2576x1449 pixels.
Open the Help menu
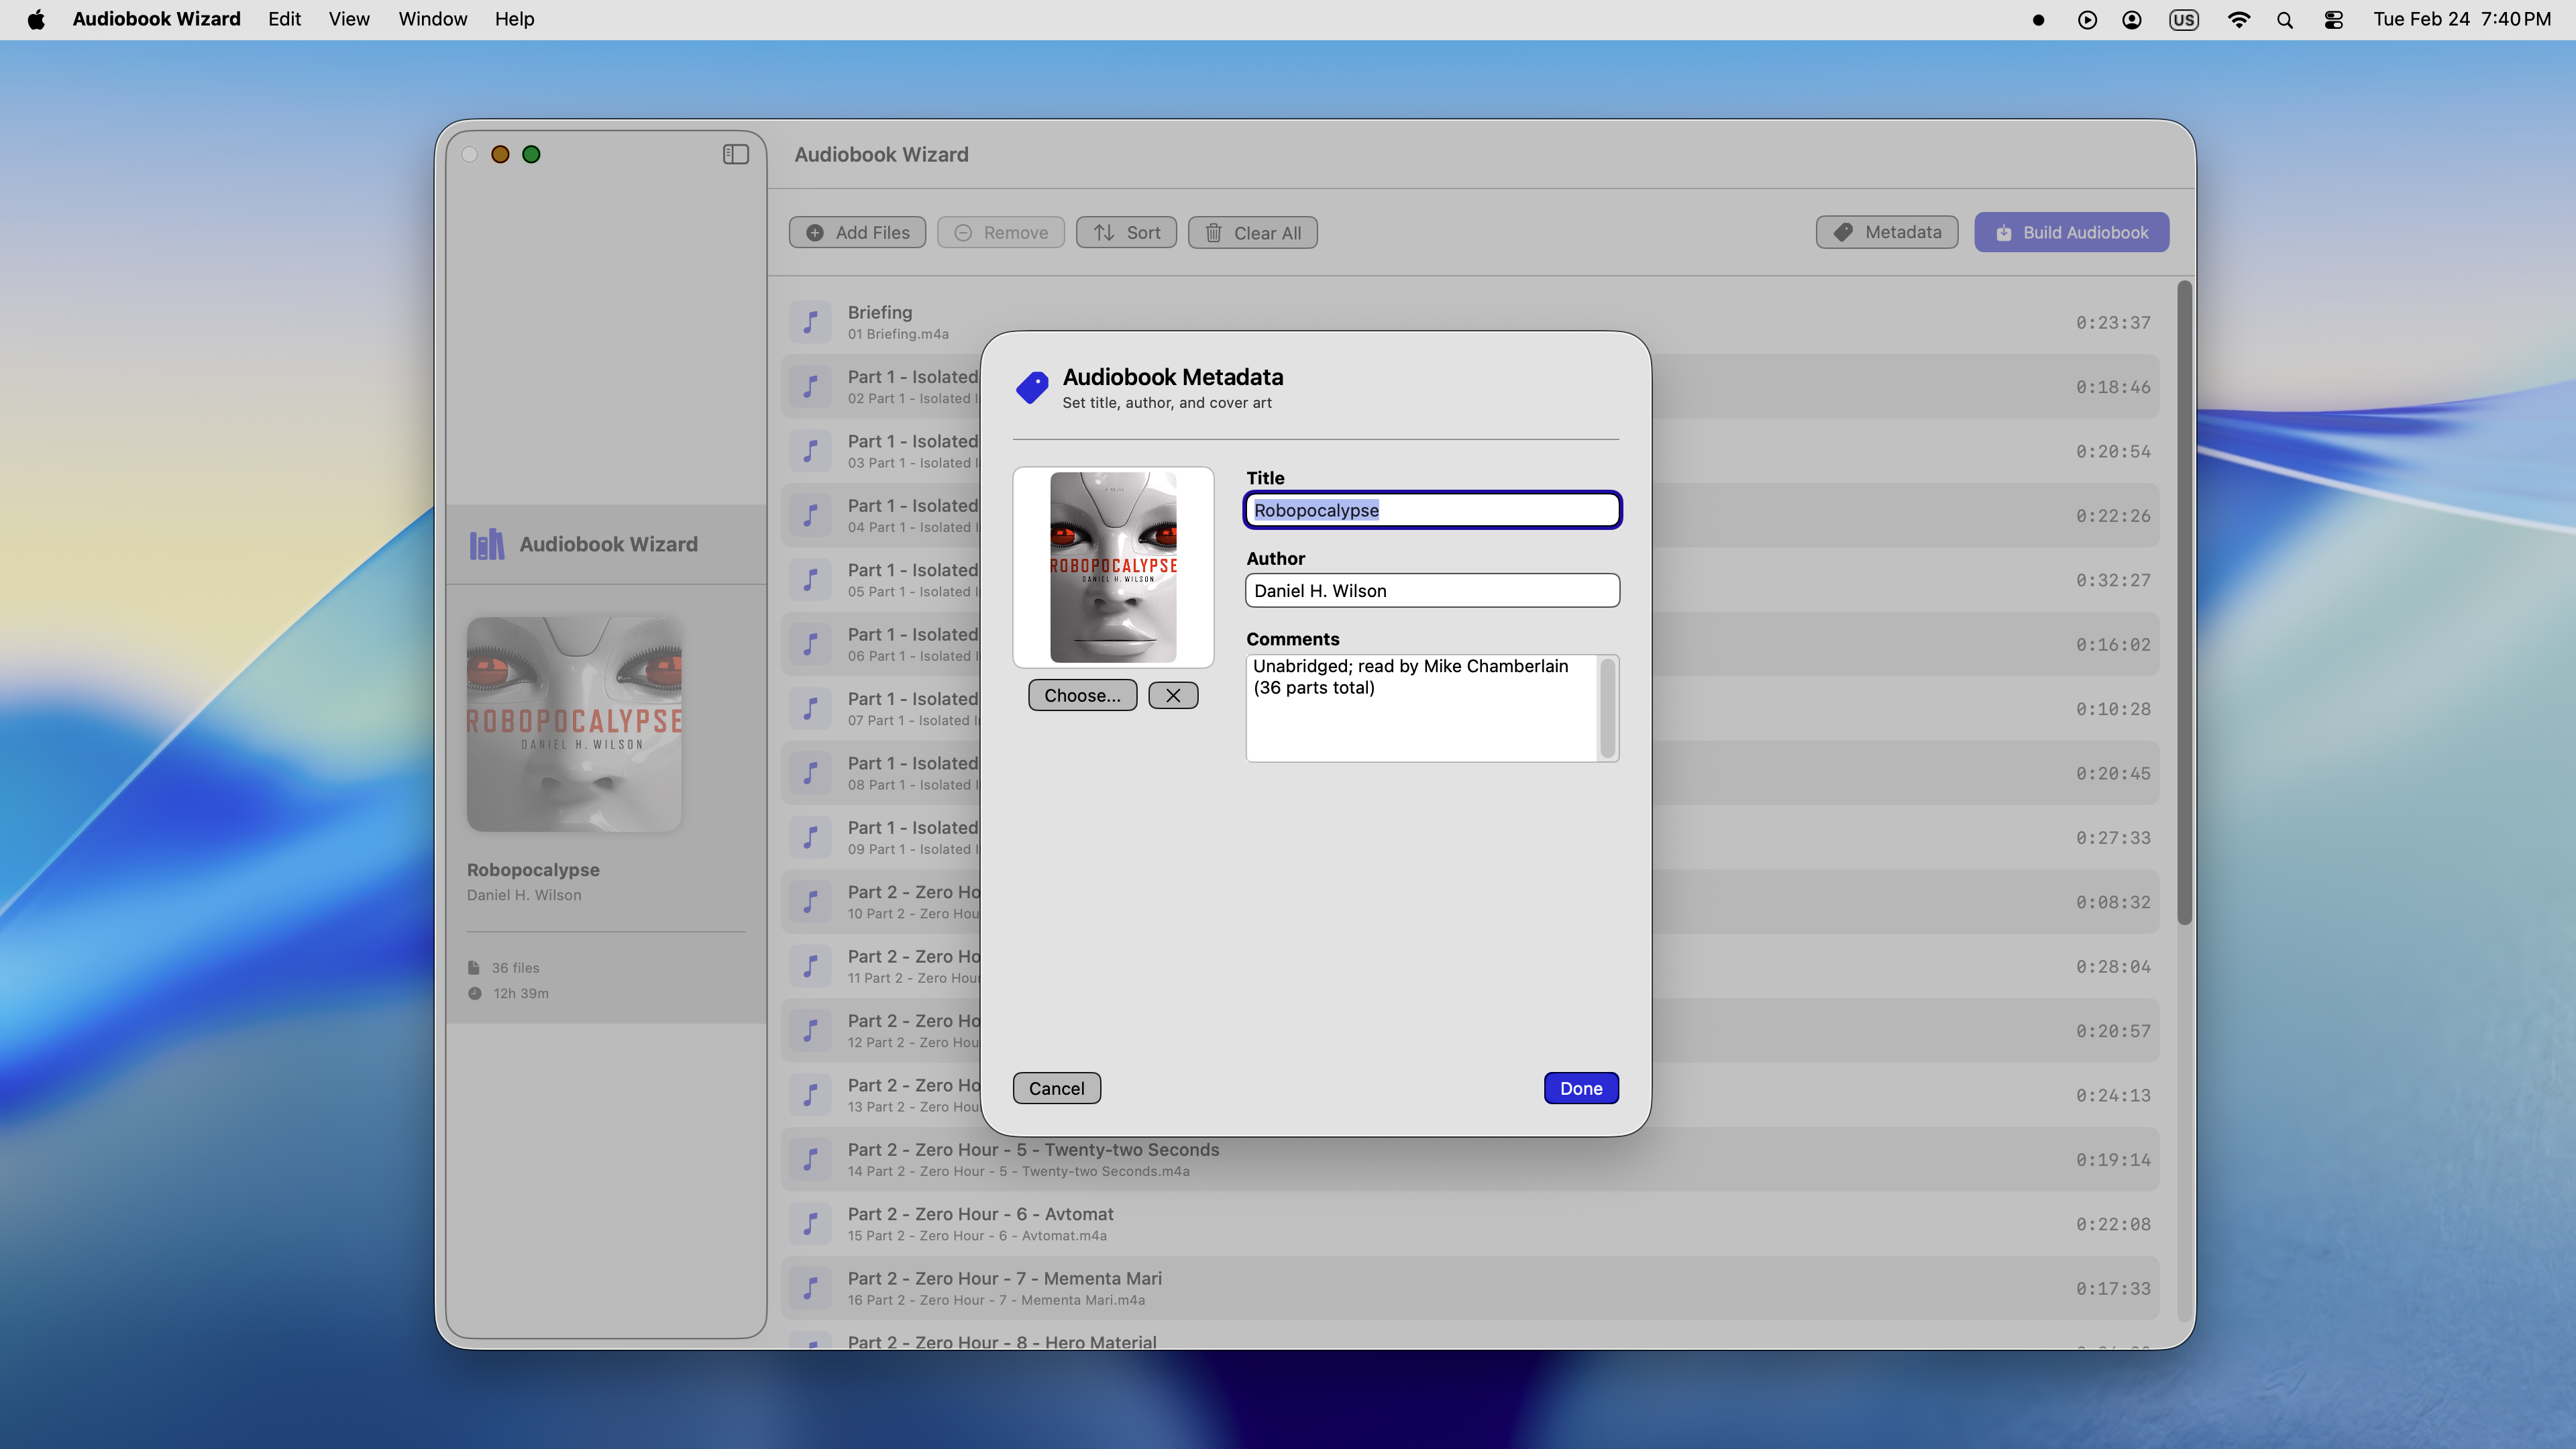click(514, 19)
